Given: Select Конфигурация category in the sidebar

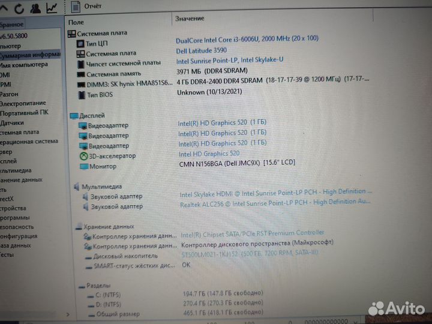Looking at the screenshot, I should [x=19, y=236].
